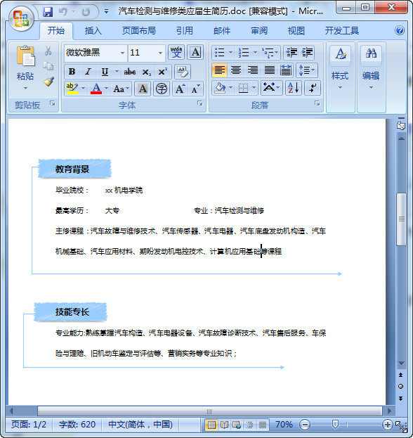Open the 字体 dialog launcher
The height and width of the screenshot is (438, 413).
[x=200, y=103]
